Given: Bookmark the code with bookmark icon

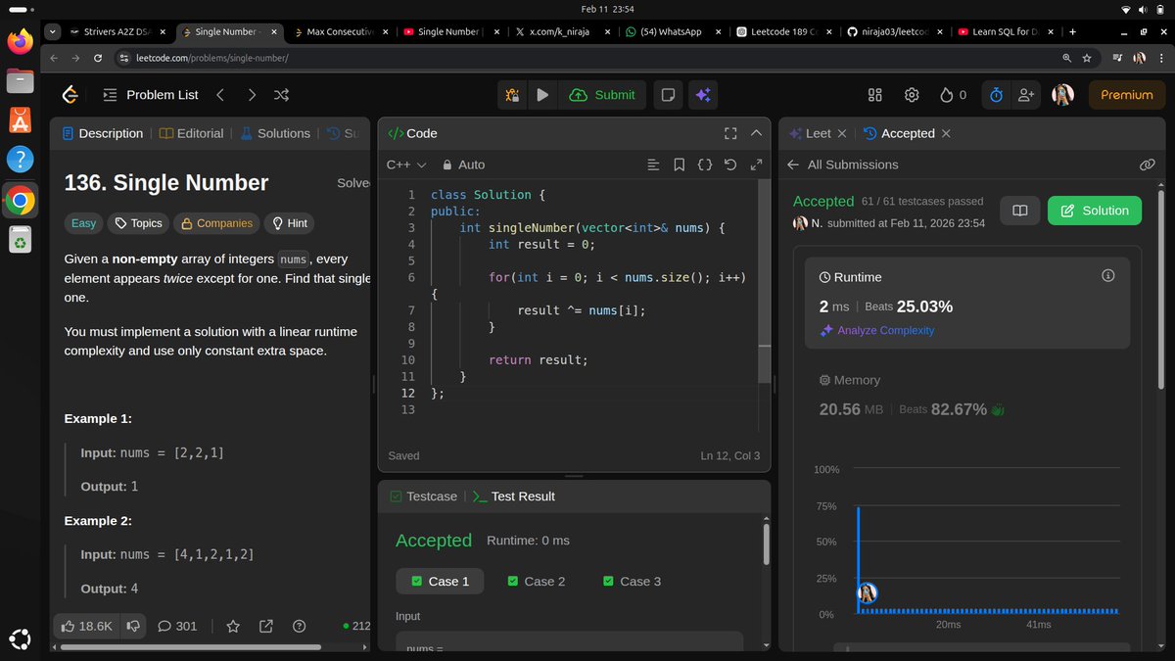Looking at the screenshot, I should 679,165.
